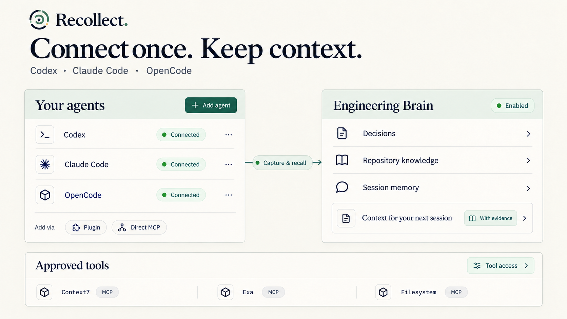This screenshot has width=567, height=319.
Task: Click the Decisions document icon
Action: [x=342, y=133]
